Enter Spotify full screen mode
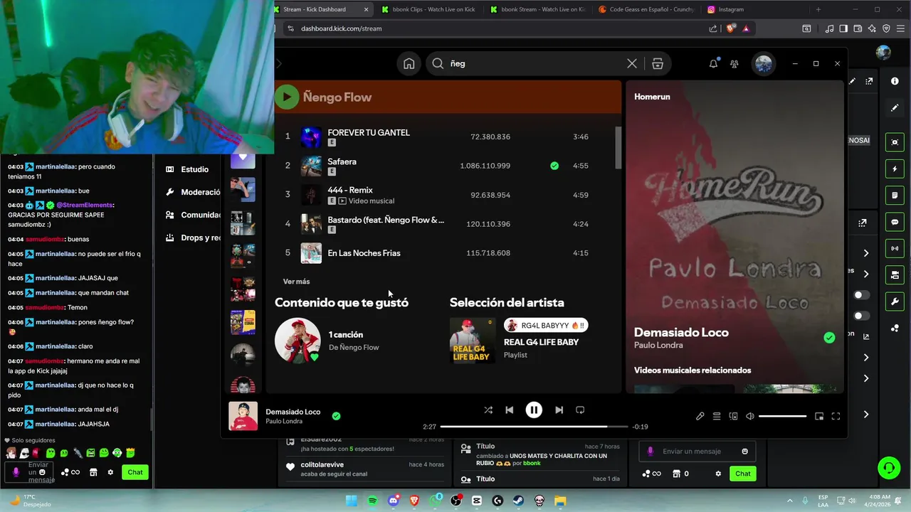Viewport: 911px width, 512px height. click(836, 416)
